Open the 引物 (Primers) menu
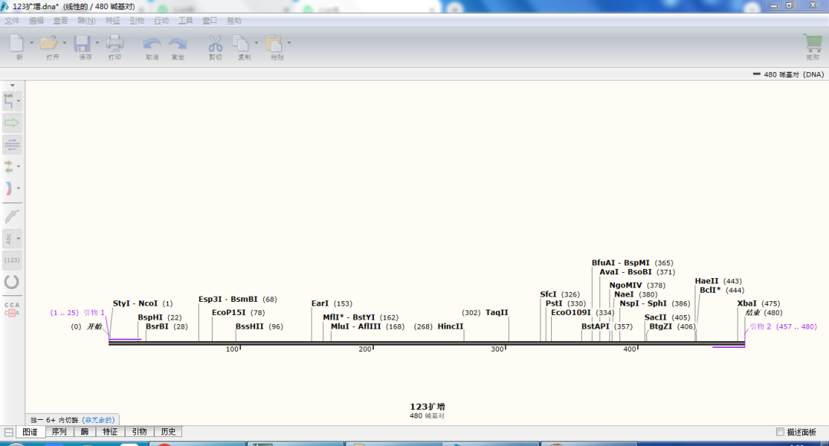Screen dimensions: 829x446 coord(137,21)
